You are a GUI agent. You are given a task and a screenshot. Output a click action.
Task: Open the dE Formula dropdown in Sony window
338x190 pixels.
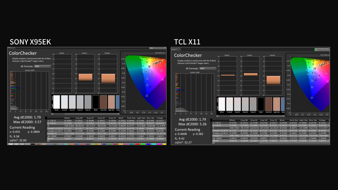[42, 66]
